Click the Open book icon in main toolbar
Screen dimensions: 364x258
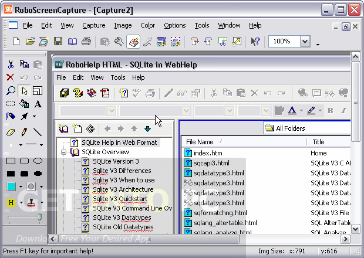click(72, 42)
